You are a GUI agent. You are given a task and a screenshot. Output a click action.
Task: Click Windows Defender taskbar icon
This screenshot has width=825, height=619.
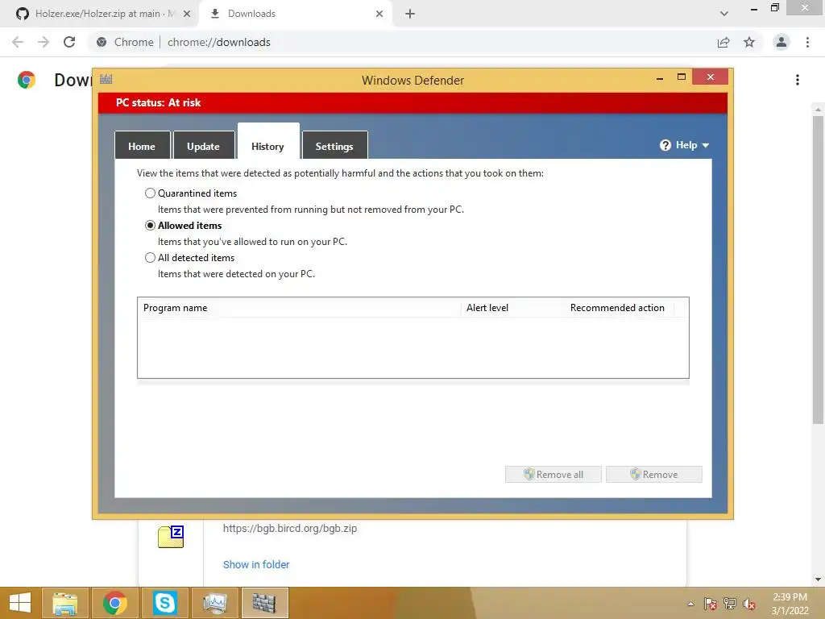pos(264,603)
